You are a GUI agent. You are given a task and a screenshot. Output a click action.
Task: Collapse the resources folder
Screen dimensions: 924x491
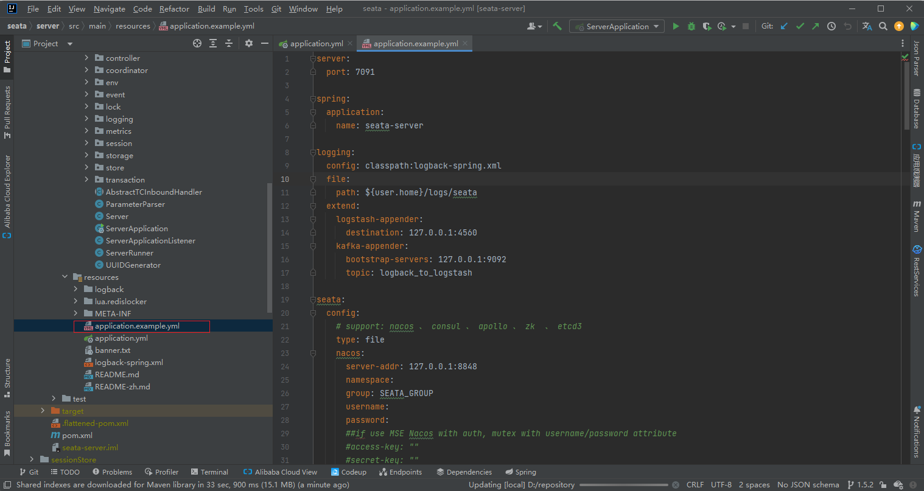point(65,277)
